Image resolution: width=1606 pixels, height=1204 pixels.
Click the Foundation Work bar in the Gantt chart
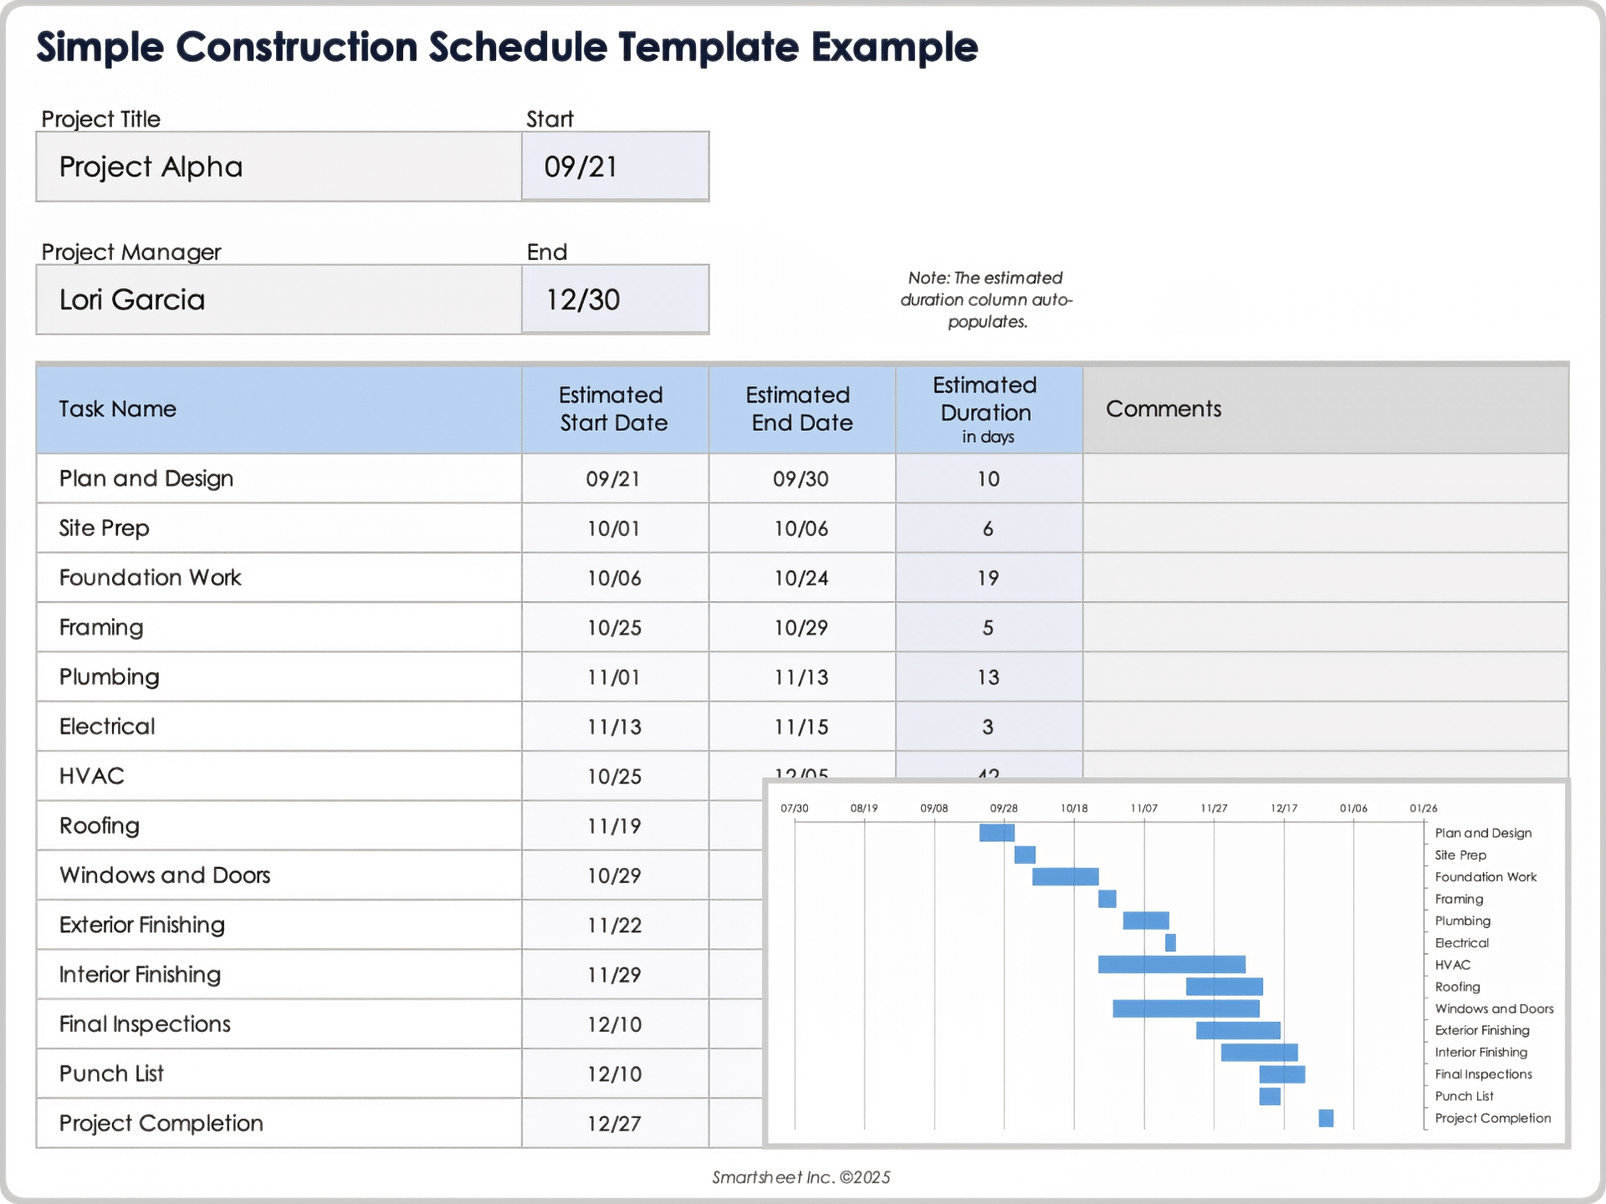click(1065, 876)
